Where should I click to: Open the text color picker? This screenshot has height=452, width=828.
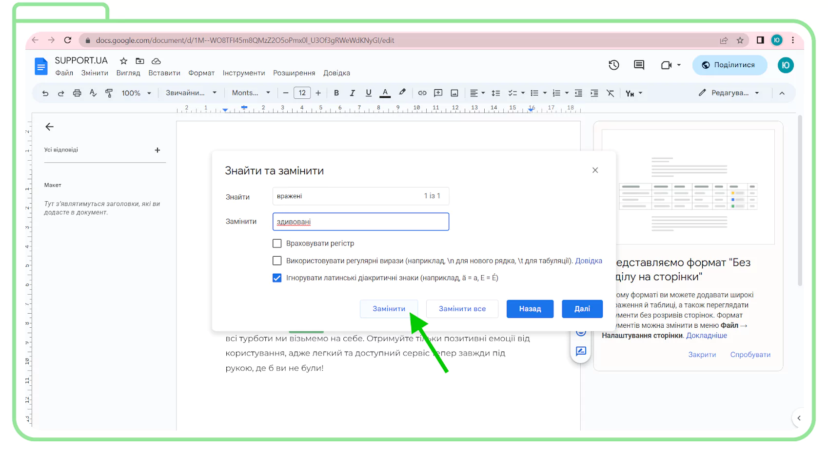pos(385,93)
